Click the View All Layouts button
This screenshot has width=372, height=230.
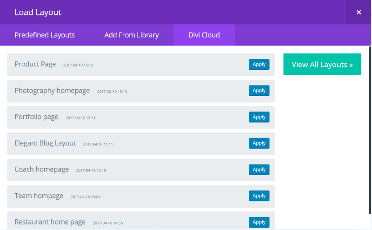pos(322,65)
